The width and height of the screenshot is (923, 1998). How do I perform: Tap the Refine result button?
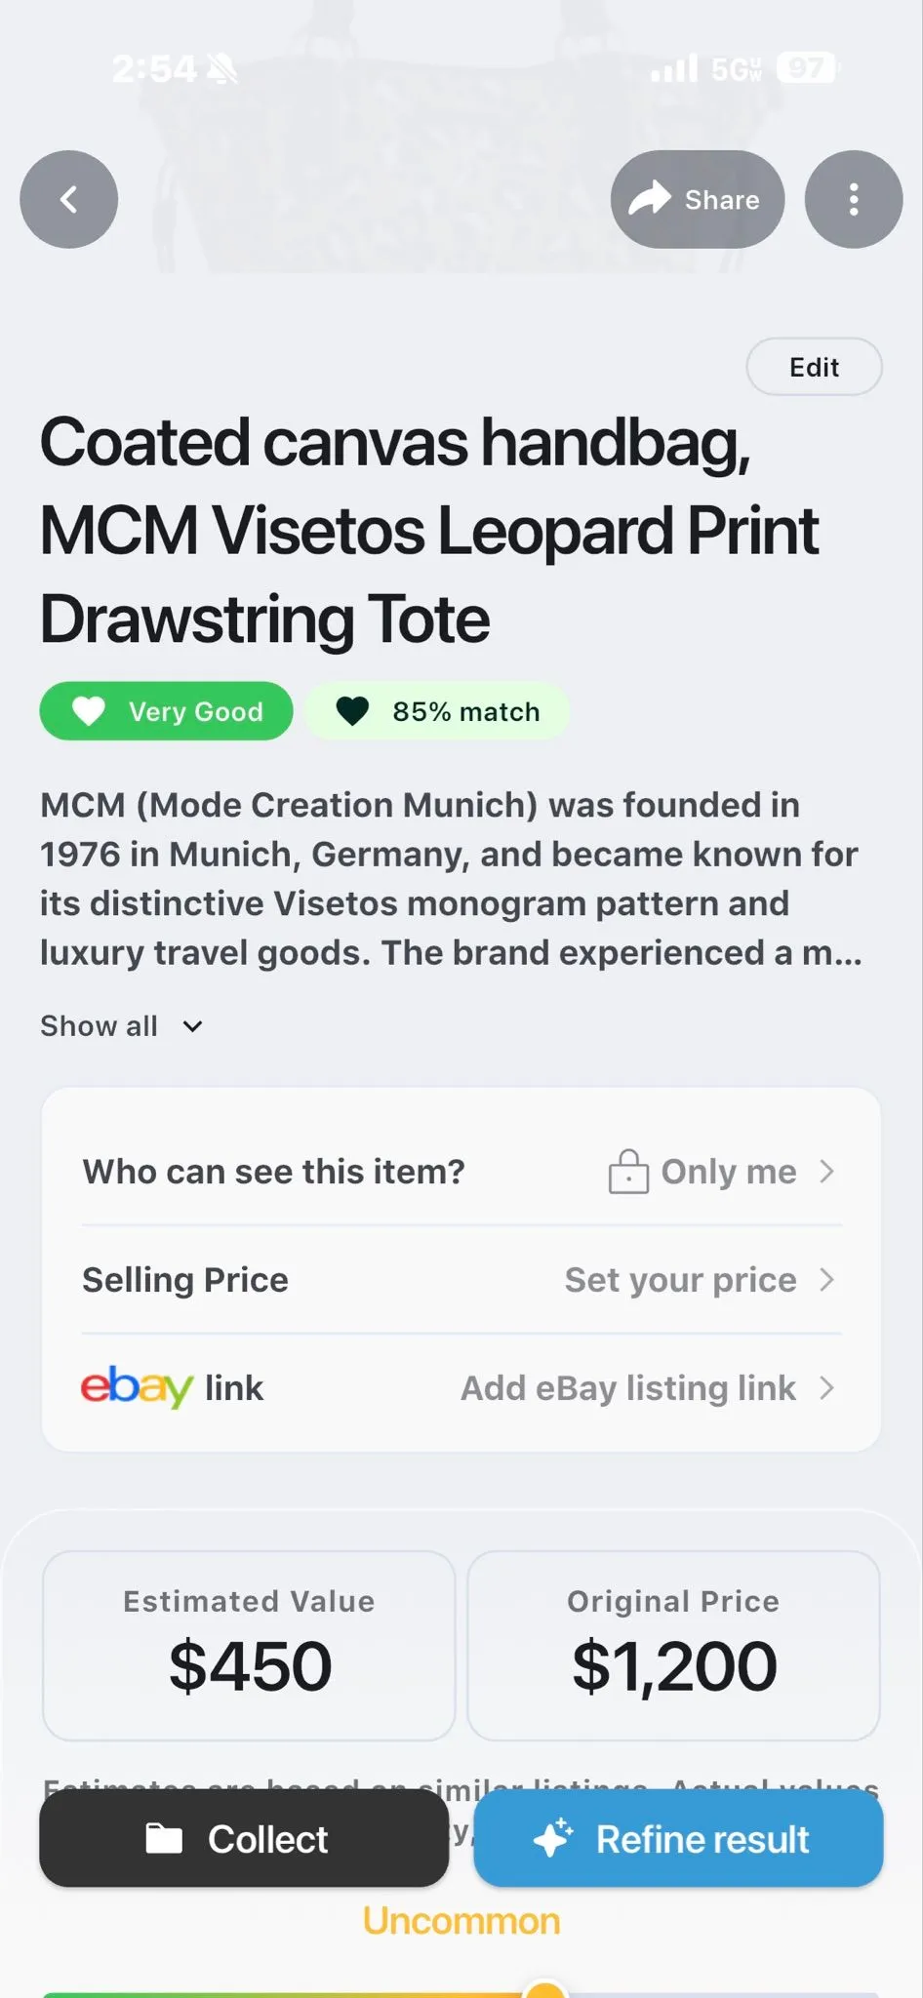pos(678,1838)
